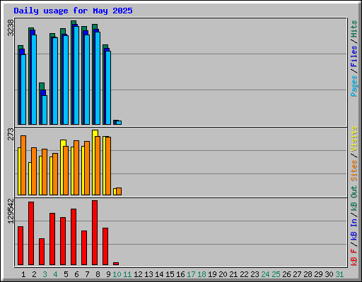Click day 27 label on the x-axis
The image size is (362, 282).
click(x=297, y=274)
